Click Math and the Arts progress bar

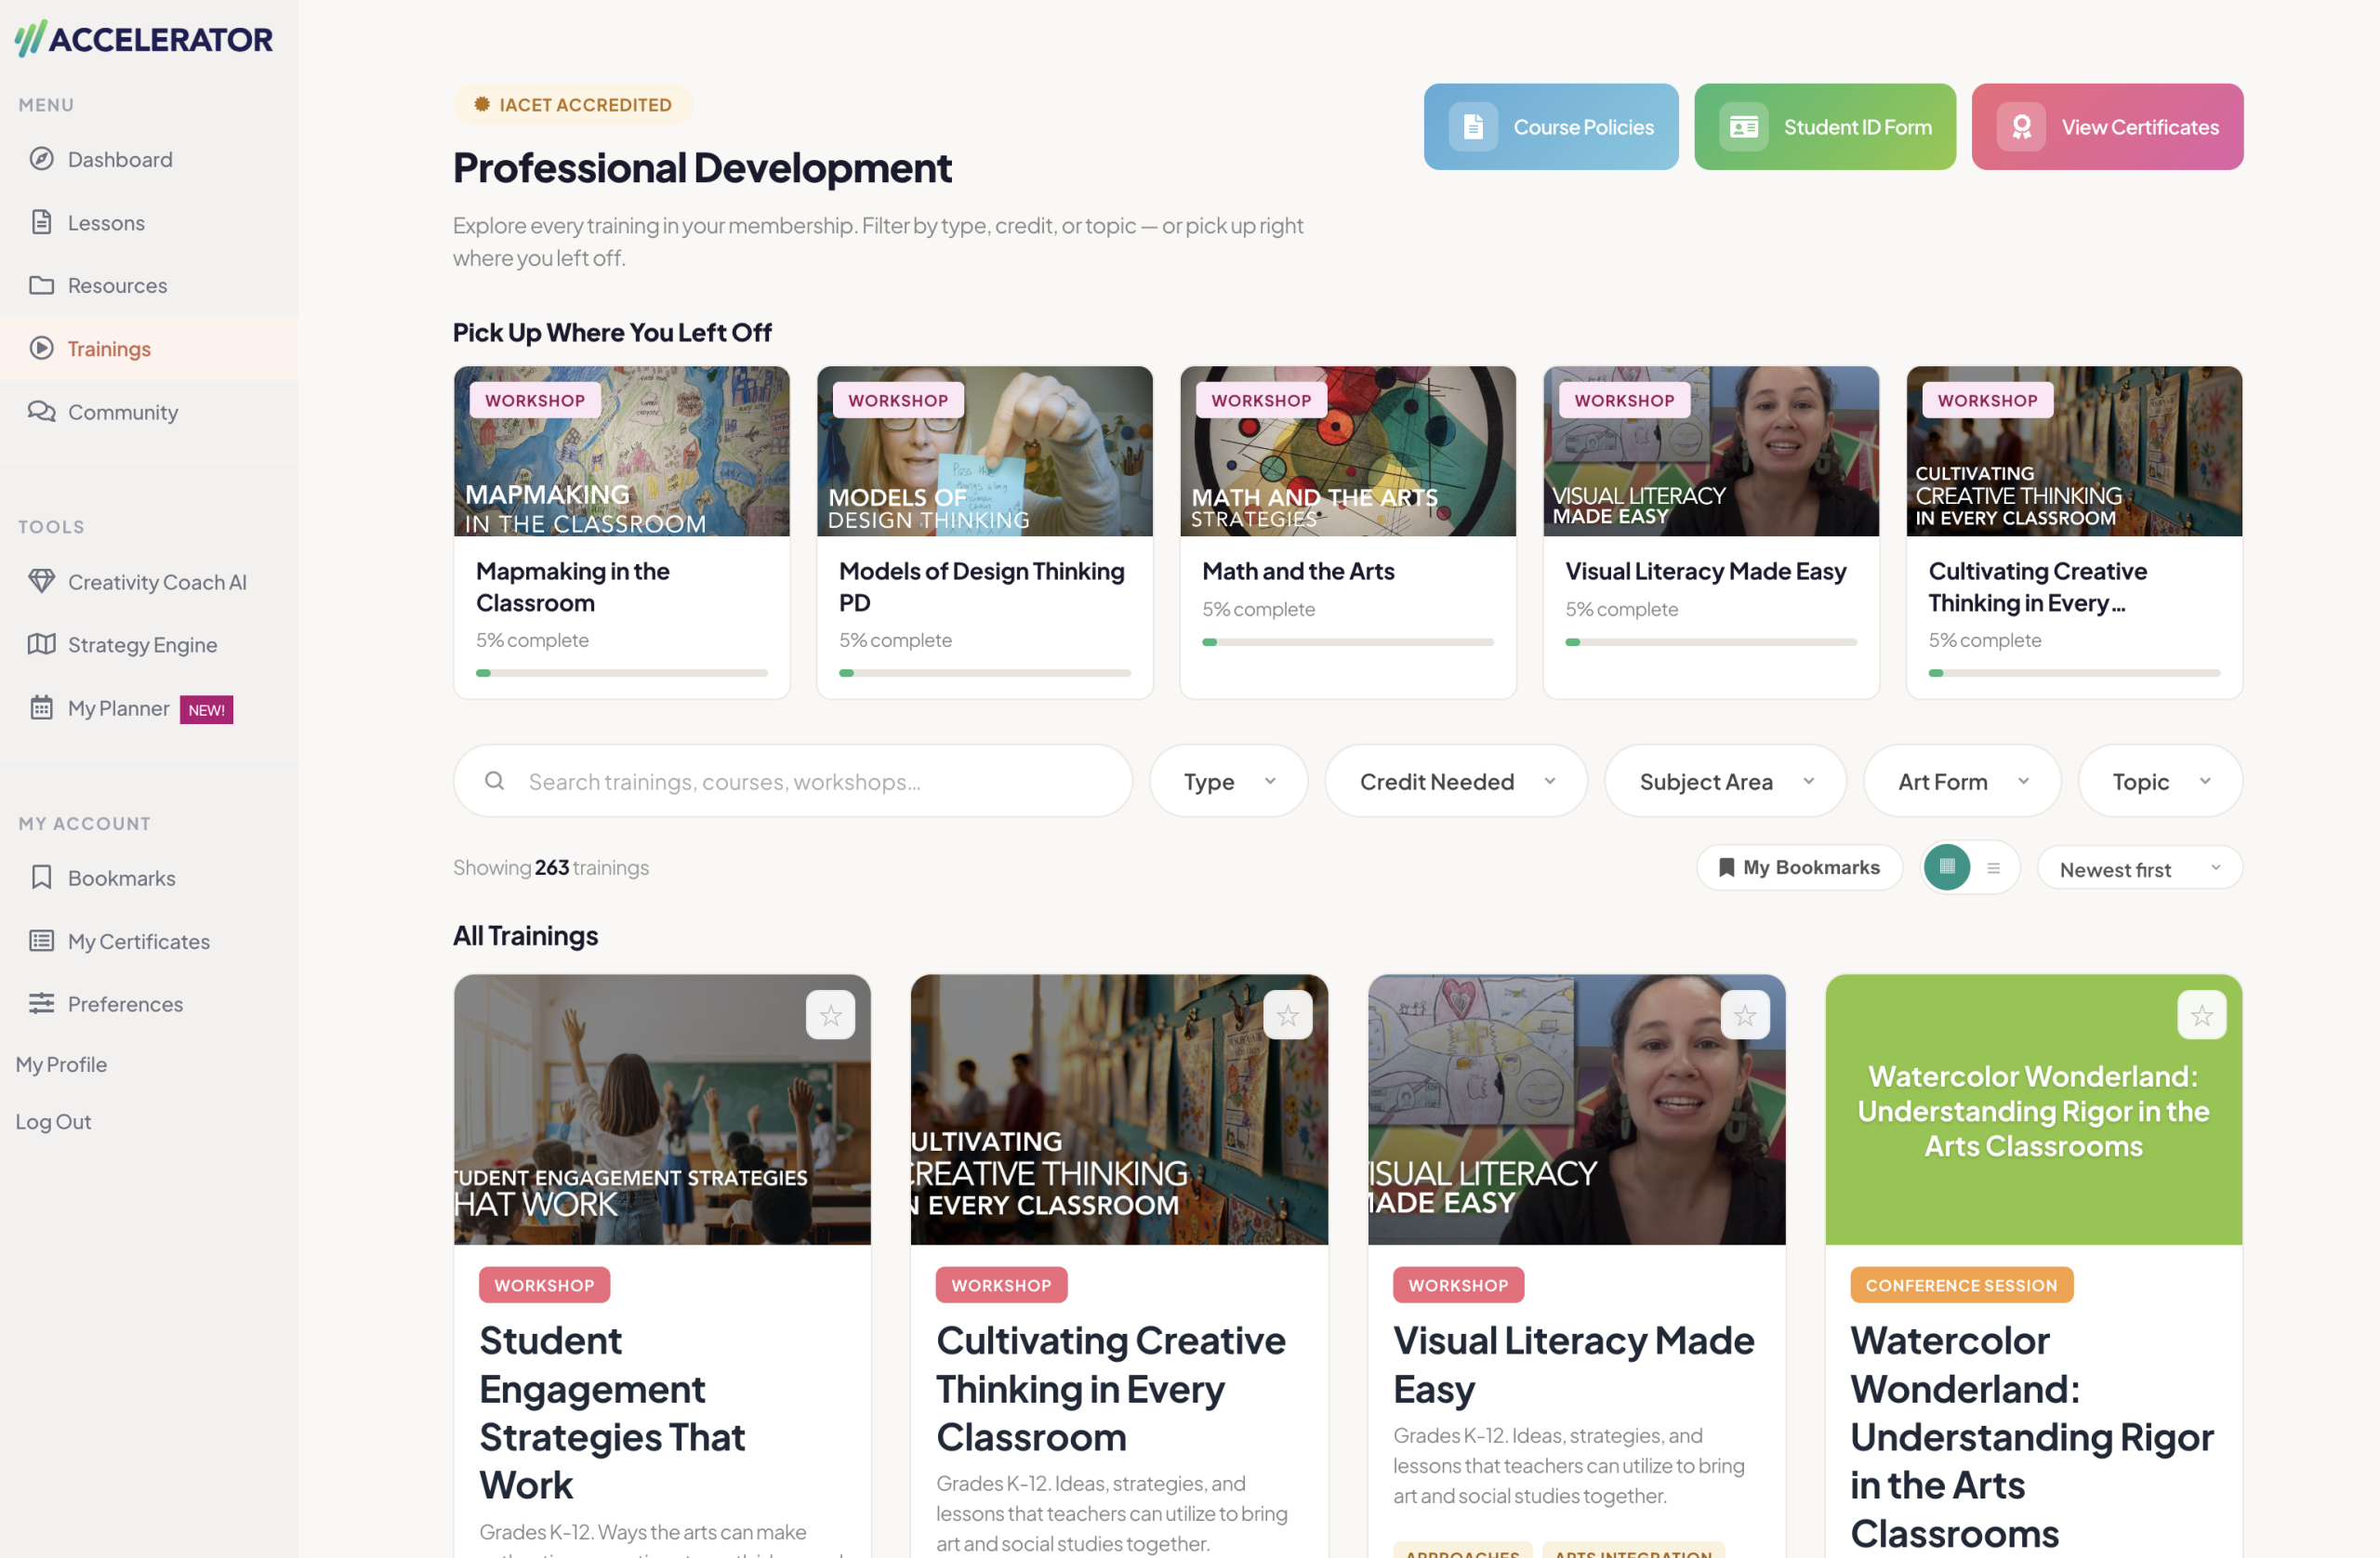pyautogui.click(x=1347, y=642)
